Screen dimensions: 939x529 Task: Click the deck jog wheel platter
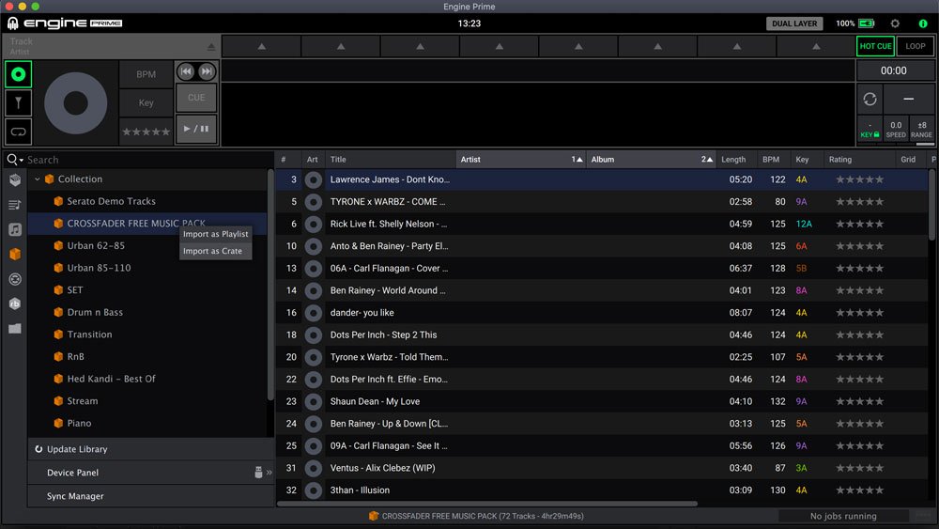(x=76, y=103)
